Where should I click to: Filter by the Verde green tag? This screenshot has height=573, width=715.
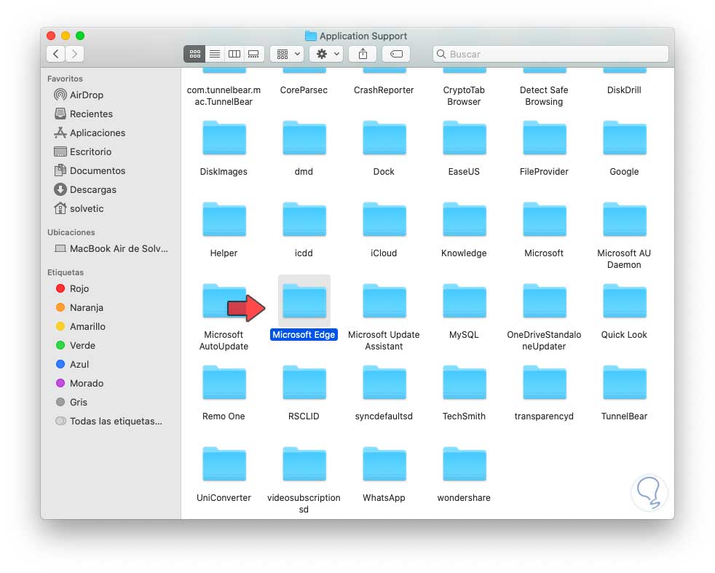(x=75, y=346)
